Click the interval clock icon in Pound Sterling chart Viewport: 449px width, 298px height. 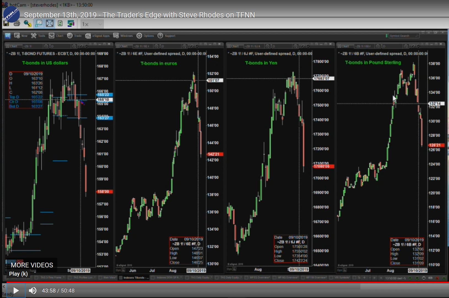406,46
